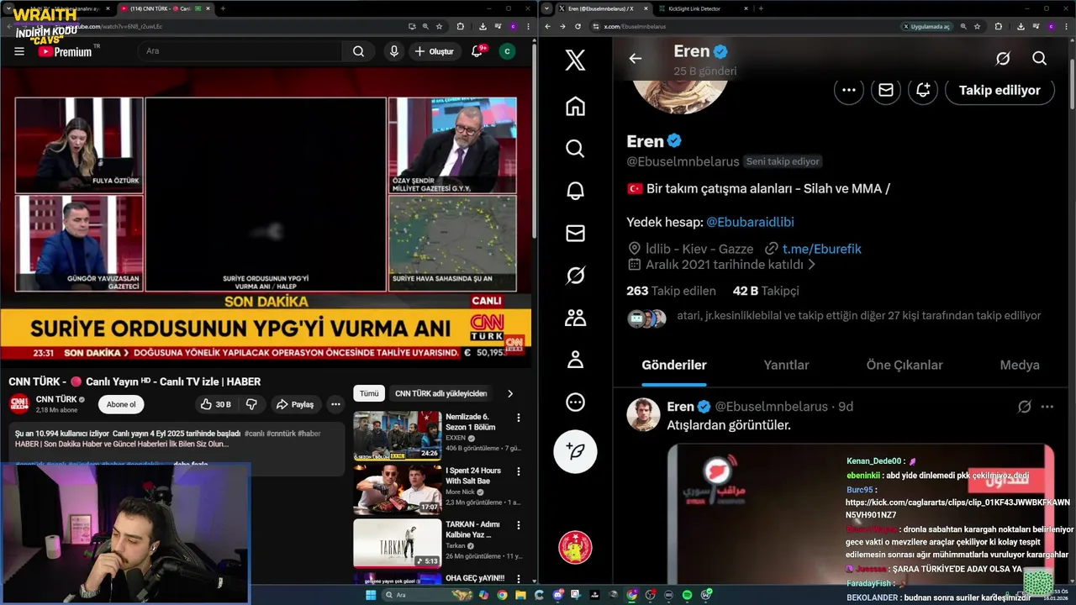The width and height of the screenshot is (1076, 605).
Task: Click the X logo in sidebar
Action: pos(575,60)
